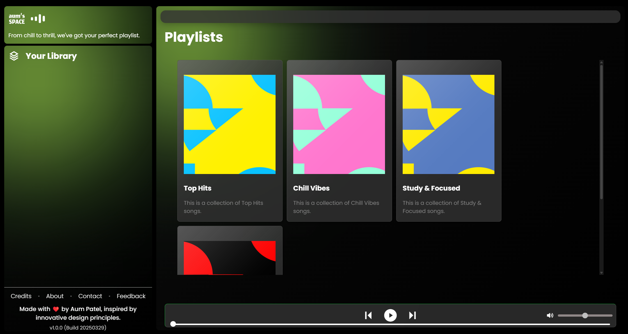
Task: Click the 'From chill to thrill' tagline
Action: coord(74,35)
